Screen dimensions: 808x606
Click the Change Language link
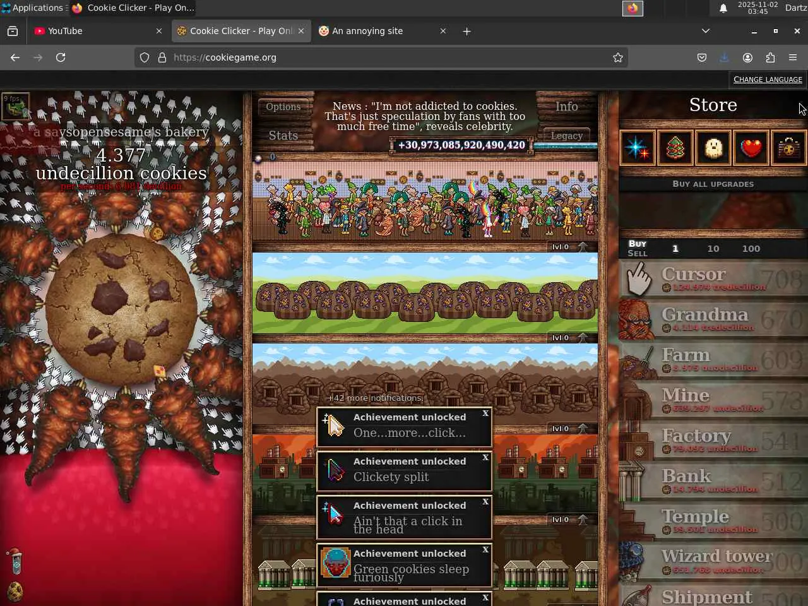[x=768, y=80]
